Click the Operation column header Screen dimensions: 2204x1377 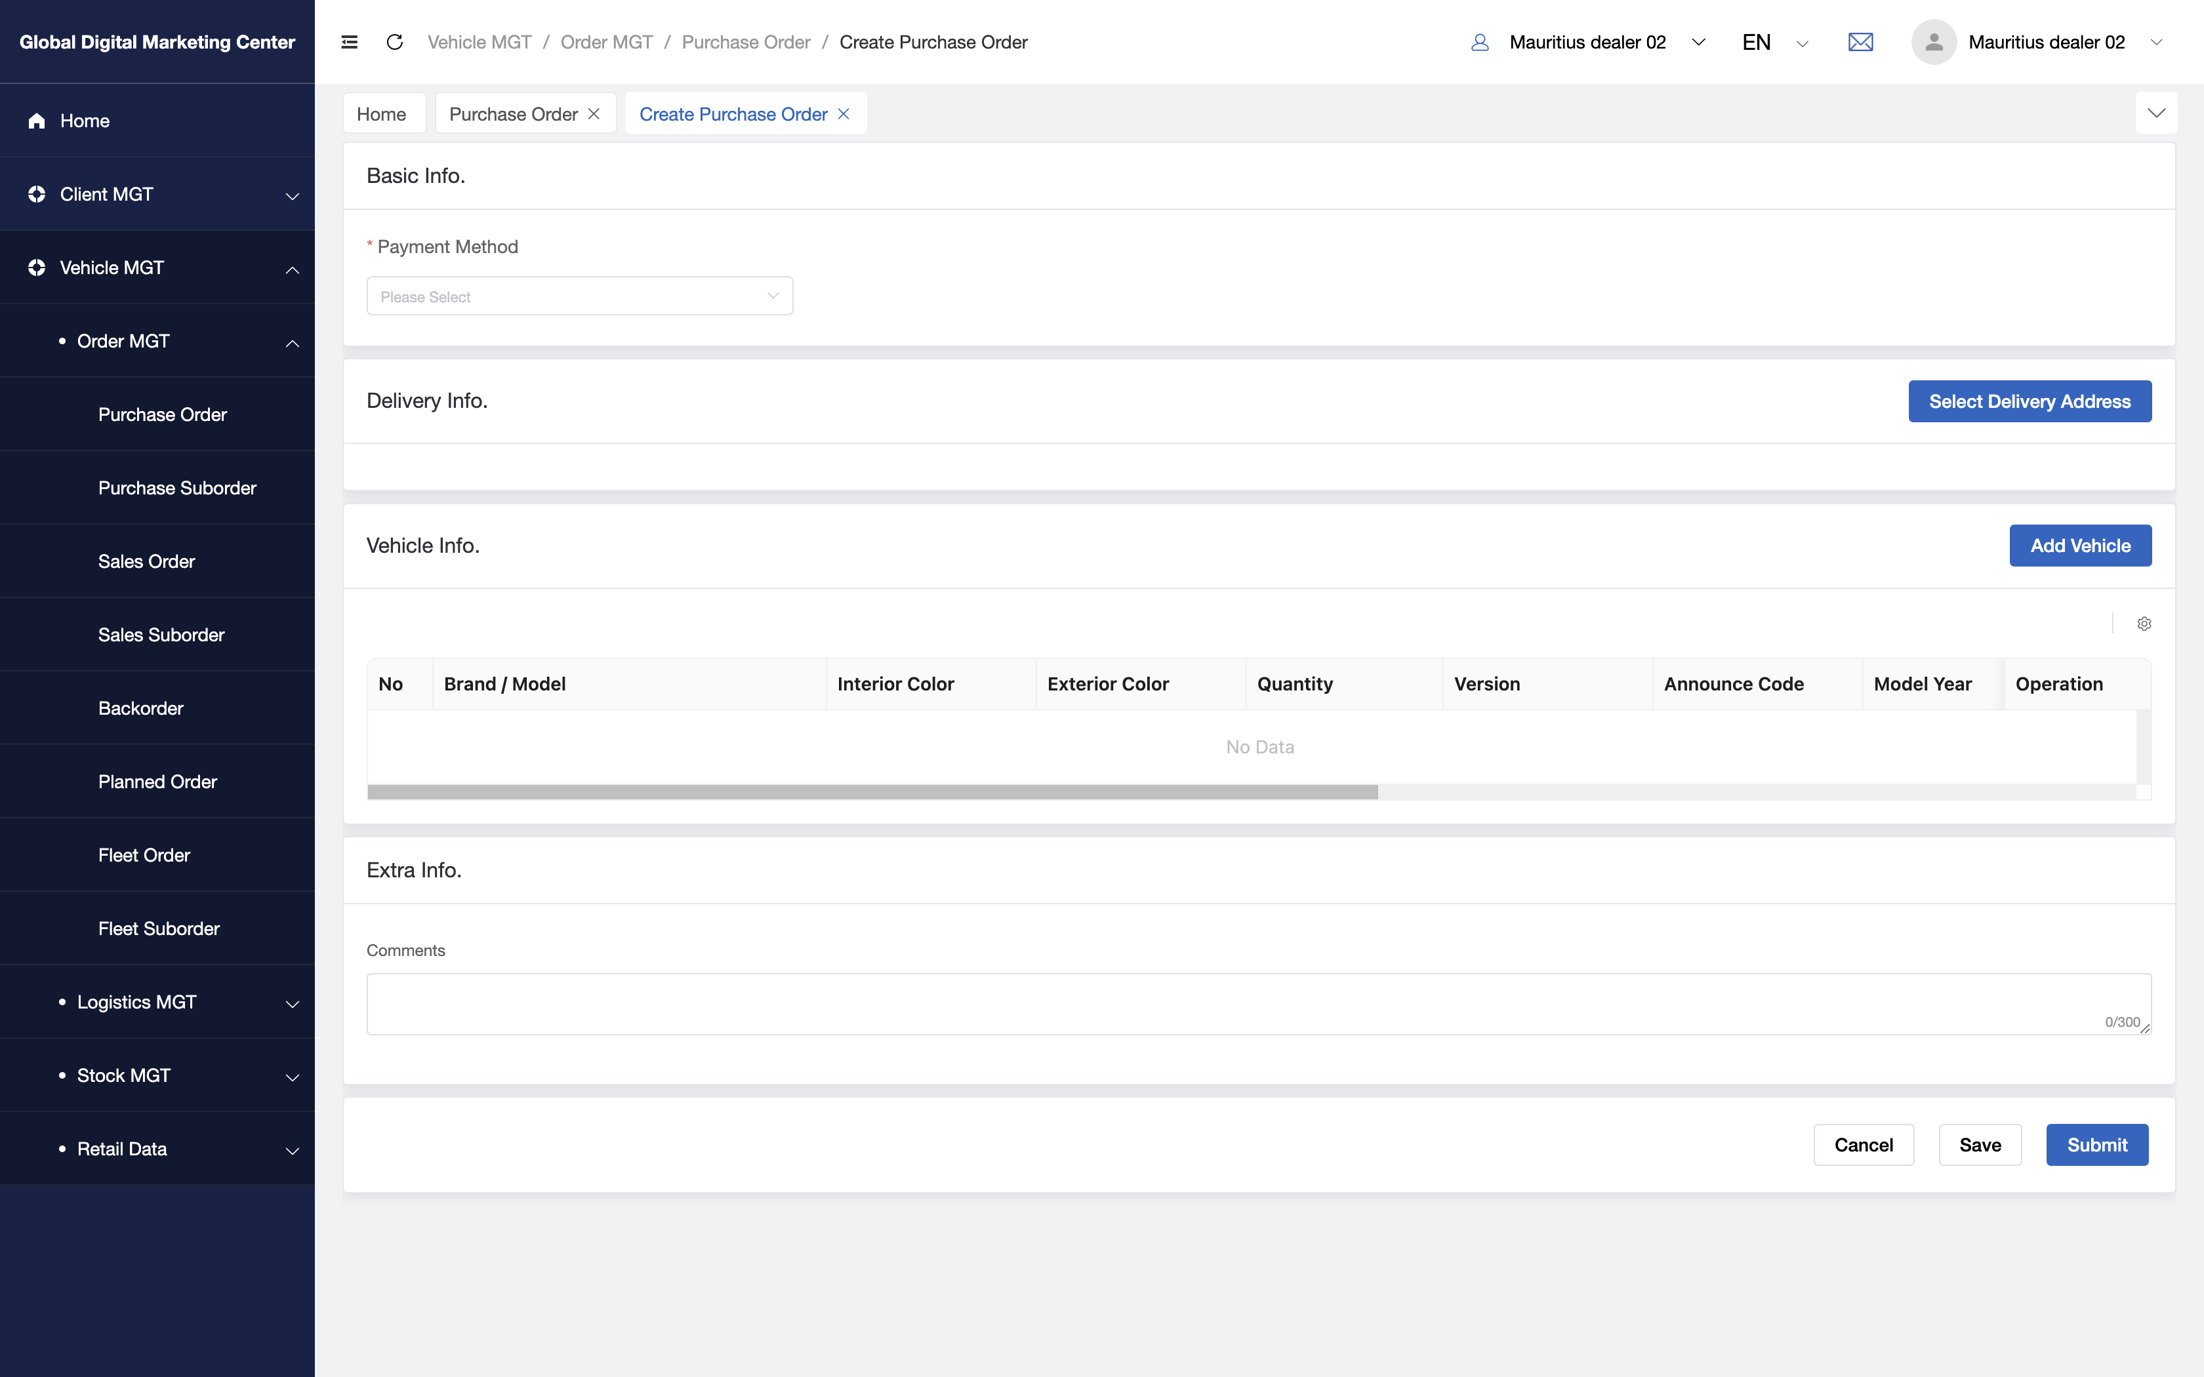pyautogui.click(x=2077, y=684)
